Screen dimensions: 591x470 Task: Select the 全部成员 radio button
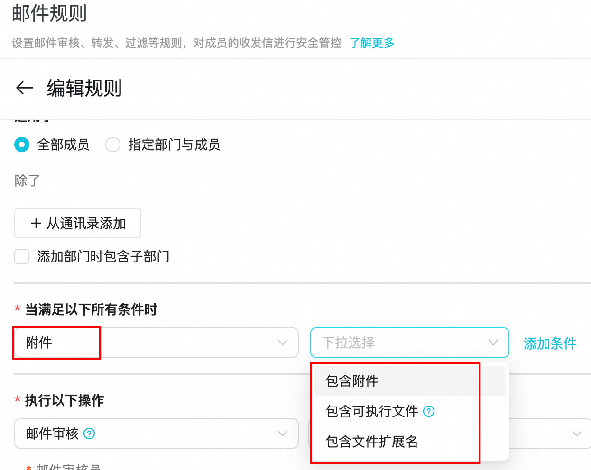click(22, 145)
